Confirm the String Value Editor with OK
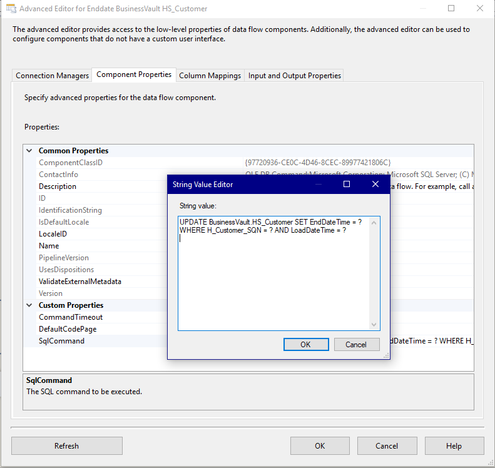Image resolution: width=495 pixels, height=468 pixels. [x=306, y=344]
